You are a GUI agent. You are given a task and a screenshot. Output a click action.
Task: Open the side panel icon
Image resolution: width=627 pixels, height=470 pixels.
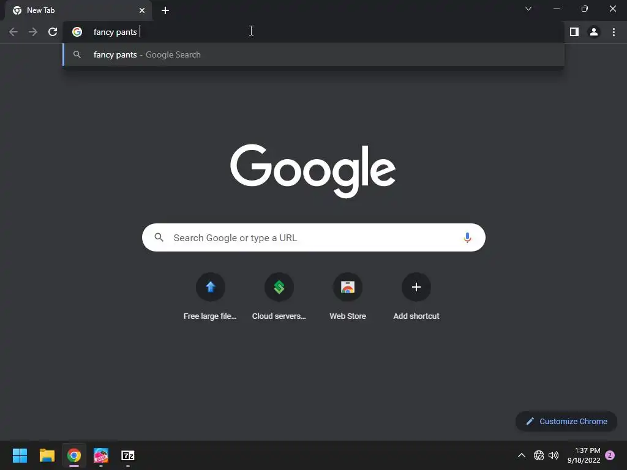[574, 32]
